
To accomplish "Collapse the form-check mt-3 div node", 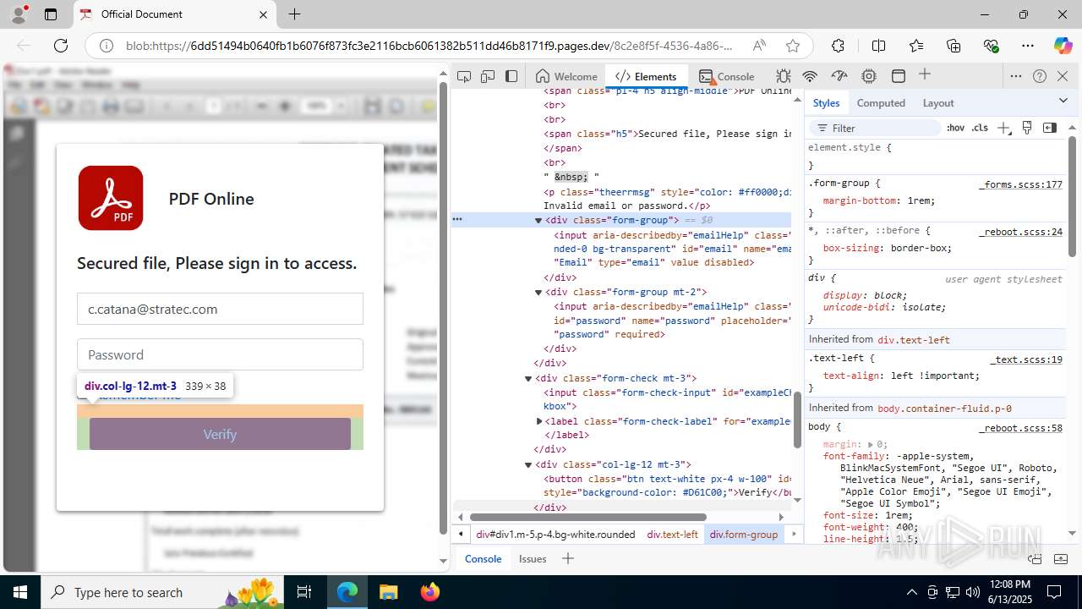I will (x=528, y=378).
